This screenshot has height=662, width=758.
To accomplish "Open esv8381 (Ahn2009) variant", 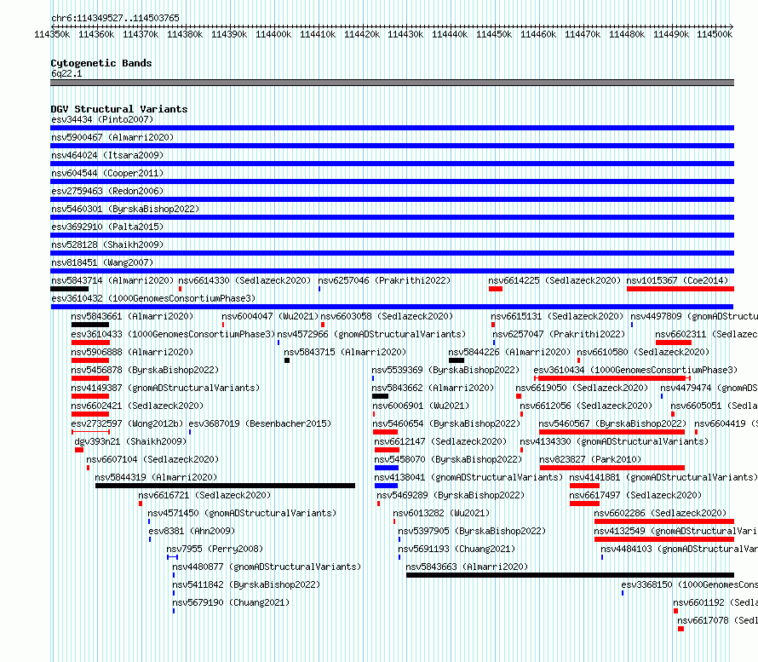I will point(192,531).
